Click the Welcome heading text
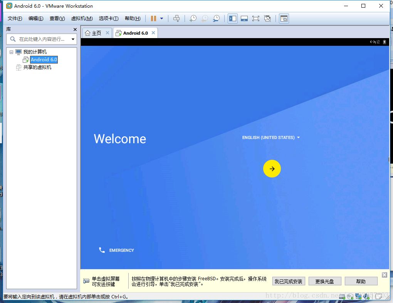Screen dimensions: 393x303 click(x=120, y=139)
